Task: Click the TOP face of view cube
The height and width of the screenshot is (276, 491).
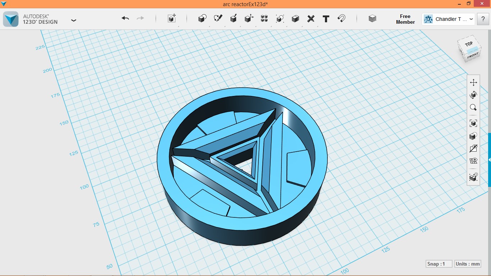Action: [x=469, y=44]
